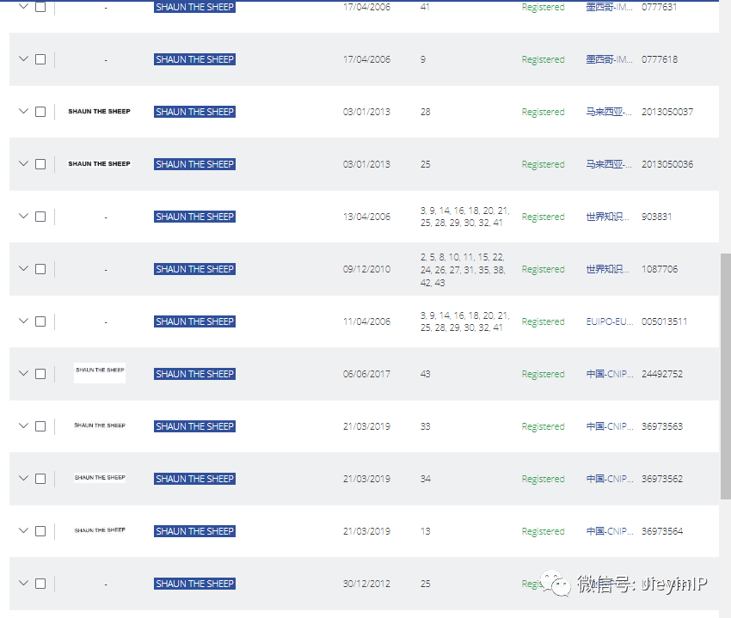Expand the row for registration 0777618
Viewport: 731px width, 618px height.
coord(23,58)
